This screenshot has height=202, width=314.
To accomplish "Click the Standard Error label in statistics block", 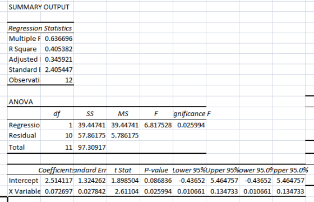I will (x=25, y=70).
